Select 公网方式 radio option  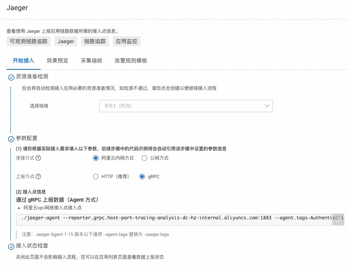coord(144,158)
